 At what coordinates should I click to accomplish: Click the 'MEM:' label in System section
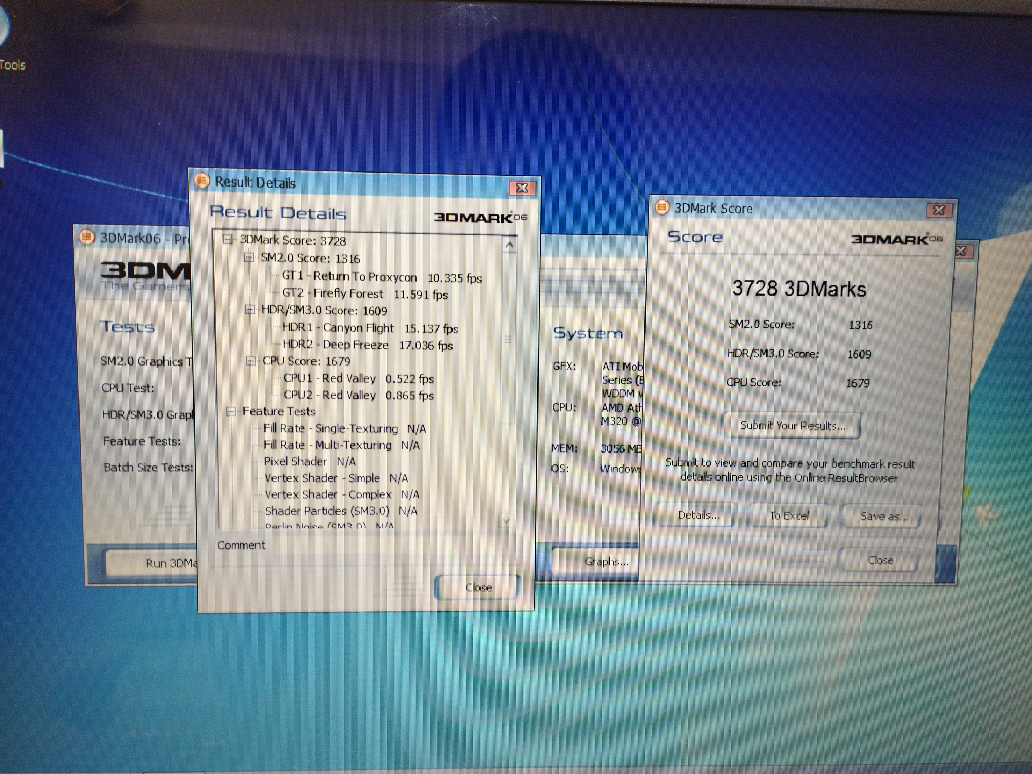(x=564, y=448)
